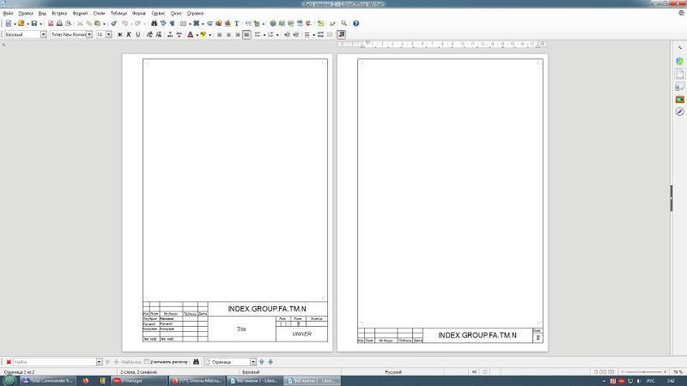Click the LibreOffice Help question mark icon
This screenshot has height=386, width=687.
[356, 23]
